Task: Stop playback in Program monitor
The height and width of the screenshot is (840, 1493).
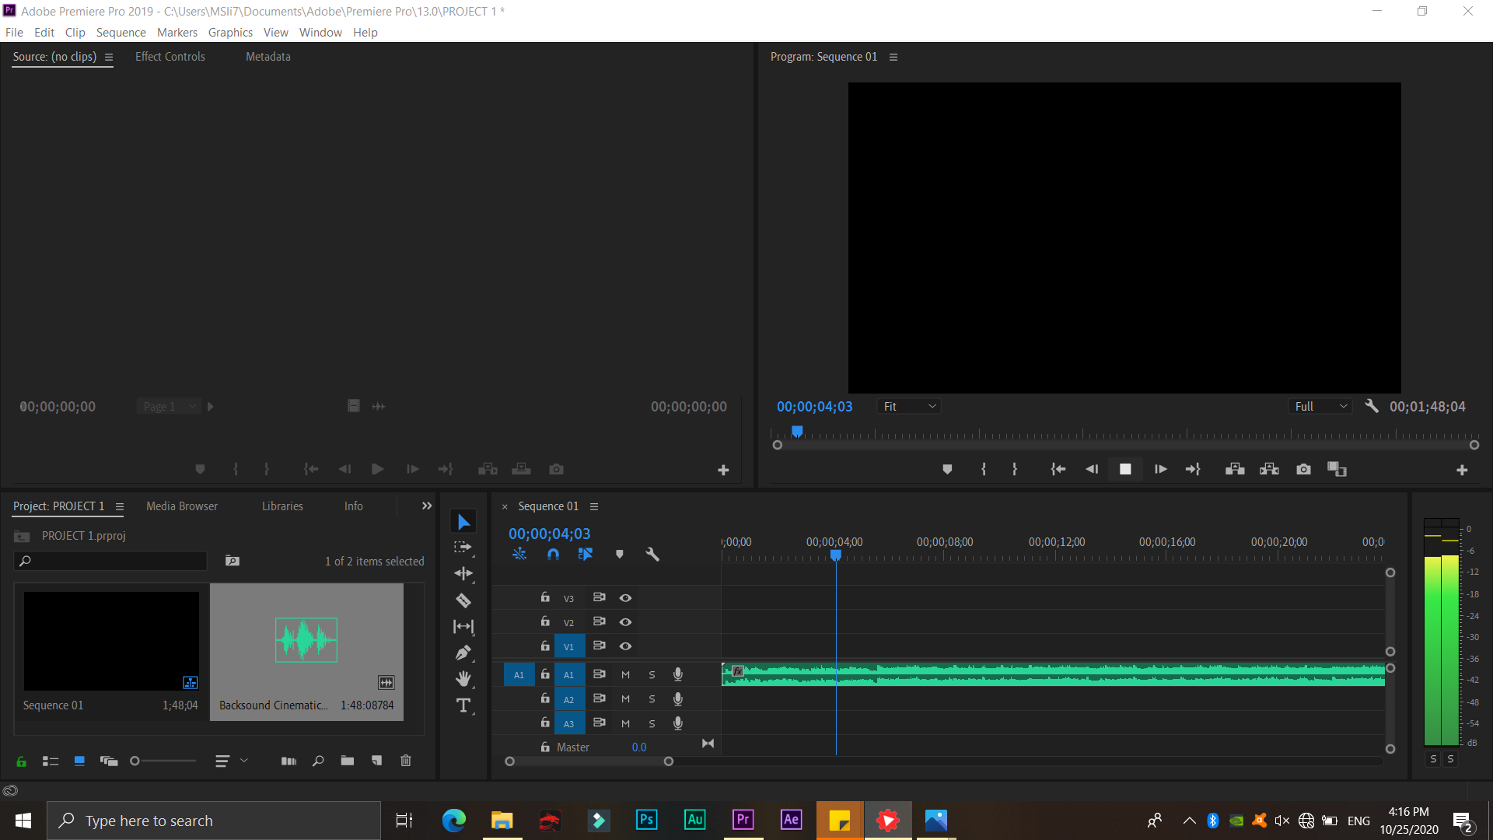Action: (x=1125, y=469)
